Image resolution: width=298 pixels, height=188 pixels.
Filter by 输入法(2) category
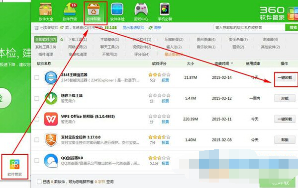174,47
